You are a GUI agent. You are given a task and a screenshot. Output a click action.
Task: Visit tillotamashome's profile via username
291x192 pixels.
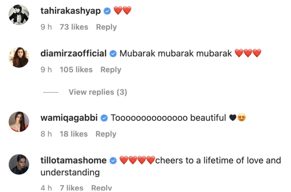74,161
